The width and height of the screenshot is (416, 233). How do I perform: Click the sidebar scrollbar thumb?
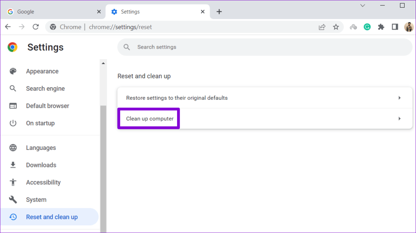(x=103, y=169)
